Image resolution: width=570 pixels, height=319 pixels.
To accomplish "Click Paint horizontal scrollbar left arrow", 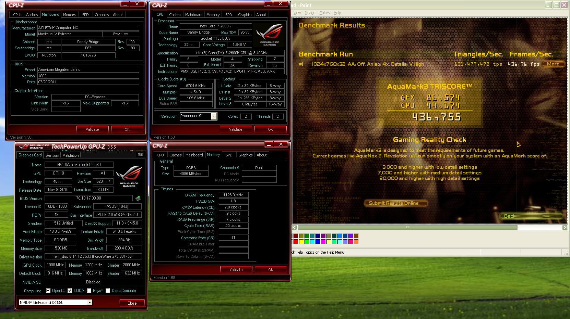I will 294,227.
